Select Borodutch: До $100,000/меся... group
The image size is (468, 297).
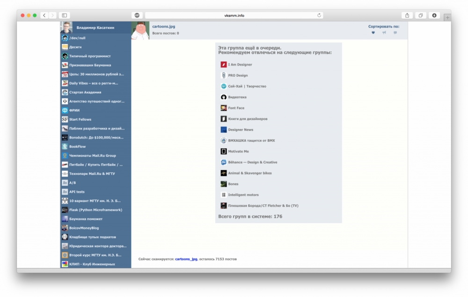tap(95, 138)
